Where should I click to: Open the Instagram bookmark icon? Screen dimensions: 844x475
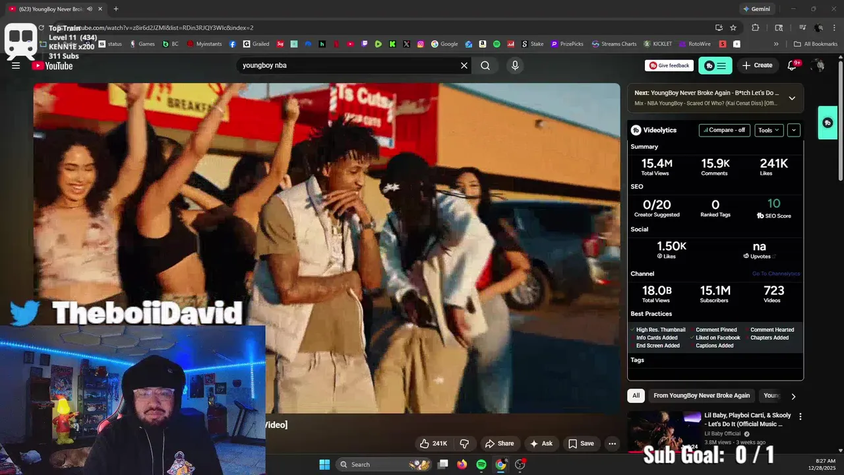click(x=421, y=44)
